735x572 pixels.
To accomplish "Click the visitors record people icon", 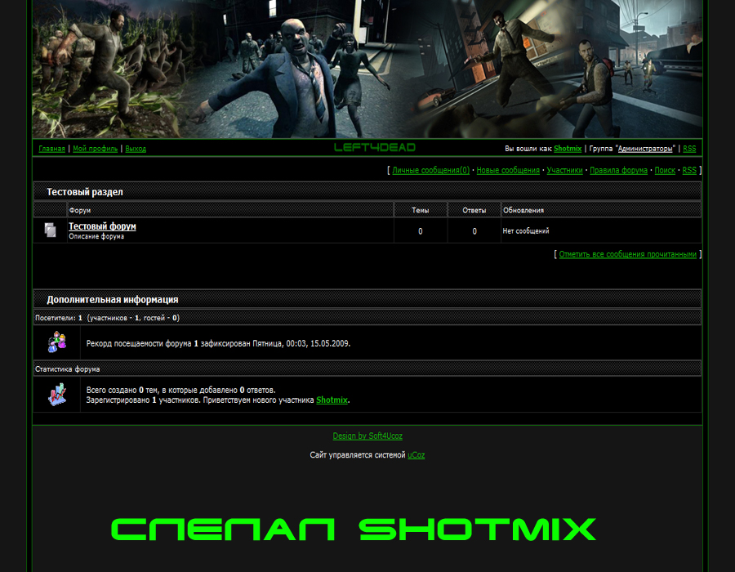I will pyautogui.click(x=57, y=342).
